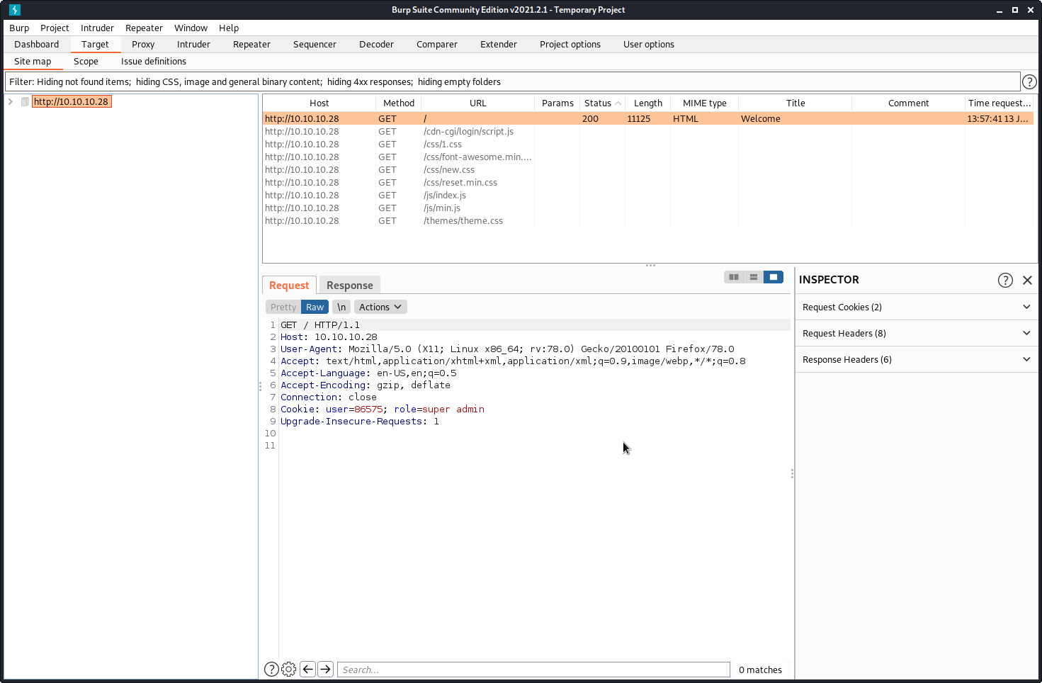The image size is (1042, 683).
Task: Open the Scope sub-tab
Action: click(x=86, y=61)
